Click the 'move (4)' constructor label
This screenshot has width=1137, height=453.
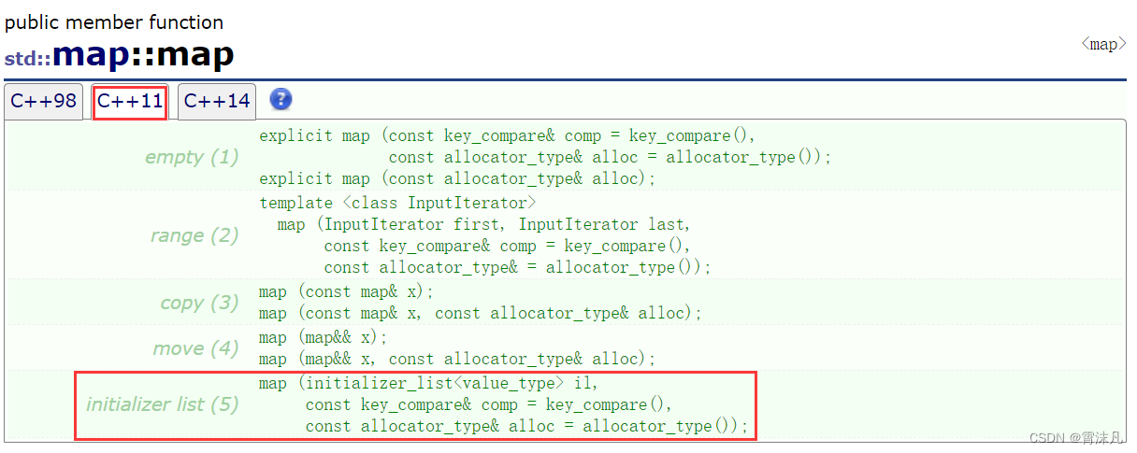point(196,348)
